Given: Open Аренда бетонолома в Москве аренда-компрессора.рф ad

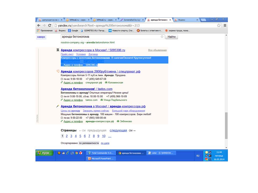Looking at the screenshot, I should pos(103,106).
